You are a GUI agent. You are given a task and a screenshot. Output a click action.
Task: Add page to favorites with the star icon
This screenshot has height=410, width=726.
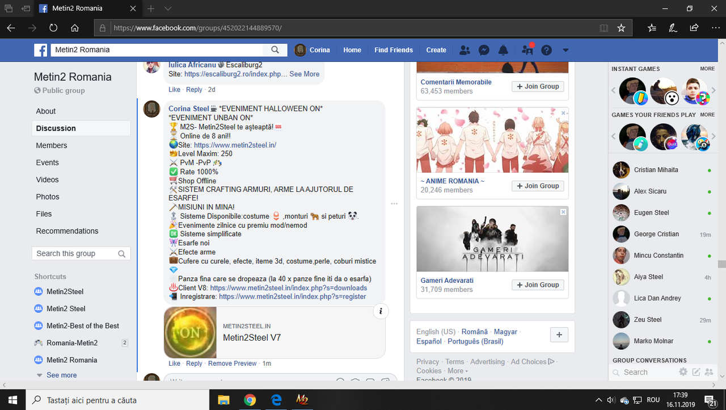click(x=621, y=27)
